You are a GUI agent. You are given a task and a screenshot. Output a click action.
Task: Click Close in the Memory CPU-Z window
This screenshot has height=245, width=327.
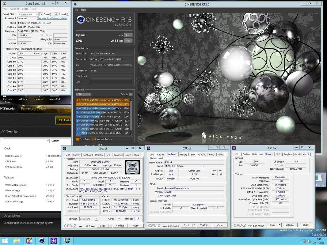305,225
